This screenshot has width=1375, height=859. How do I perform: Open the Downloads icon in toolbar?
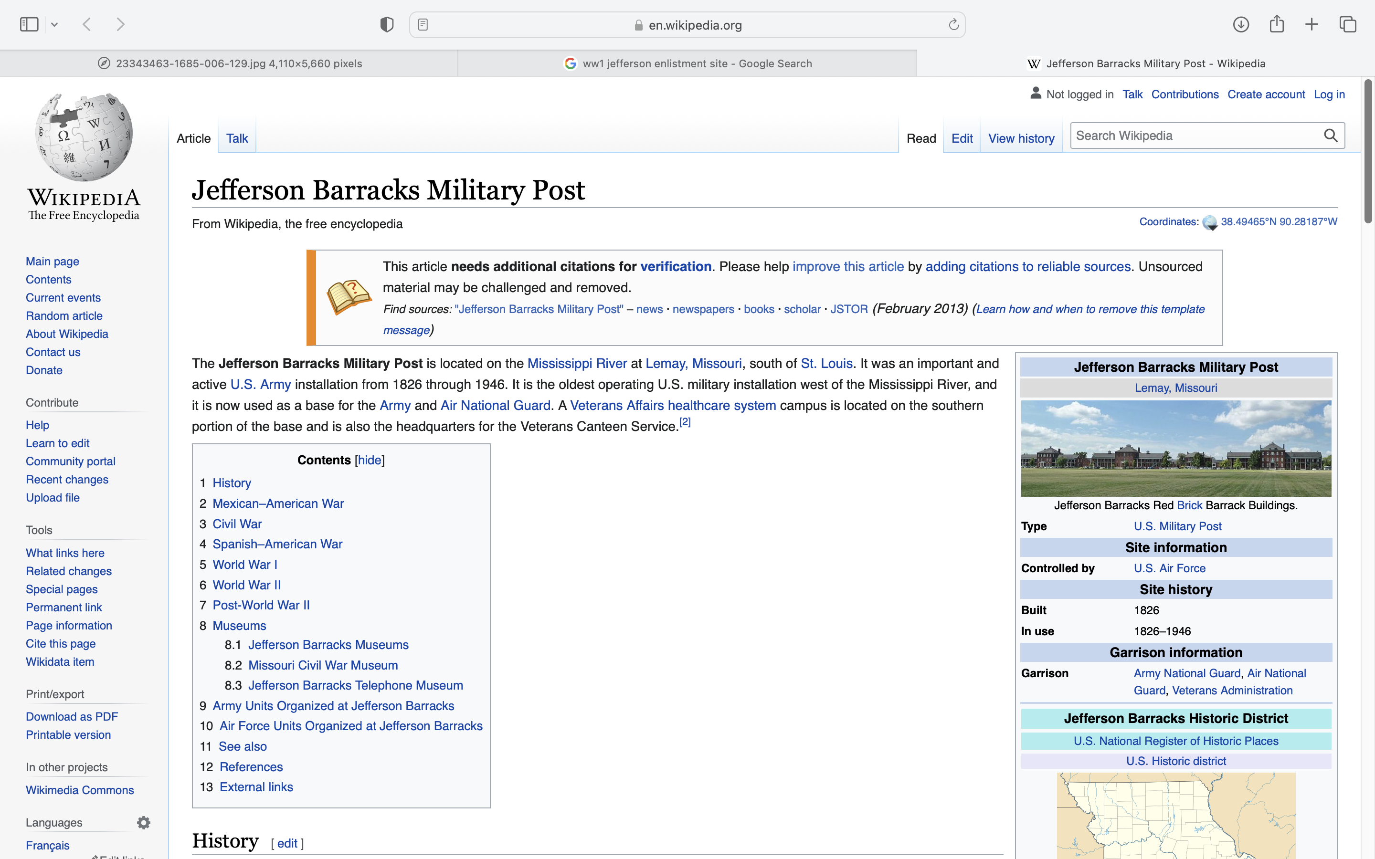pos(1241,24)
